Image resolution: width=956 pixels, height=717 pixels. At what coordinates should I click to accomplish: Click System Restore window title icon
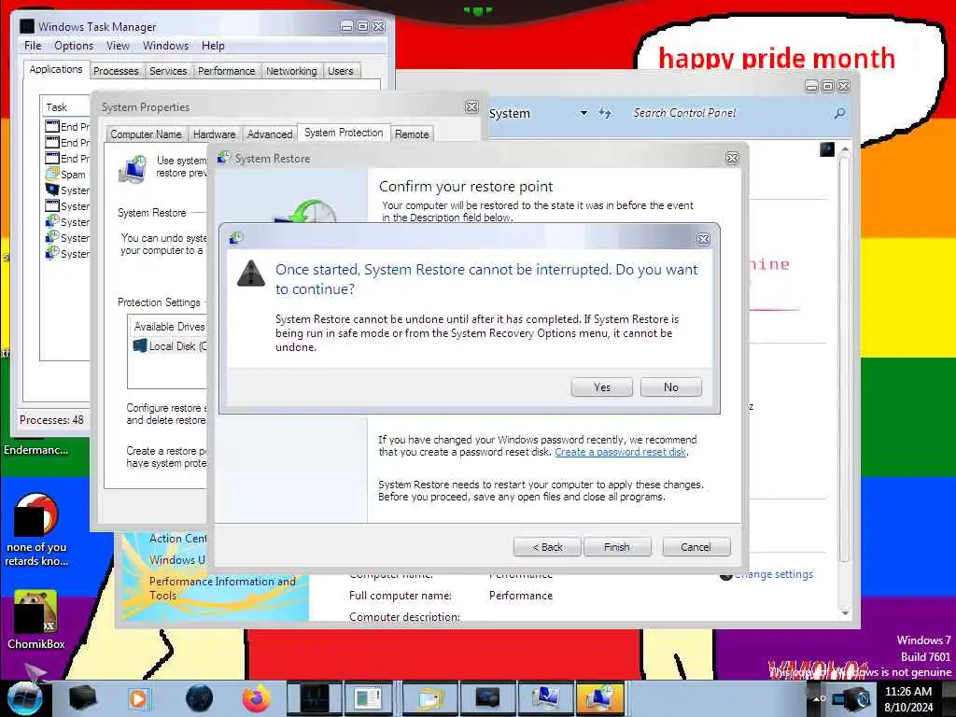point(224,158)
